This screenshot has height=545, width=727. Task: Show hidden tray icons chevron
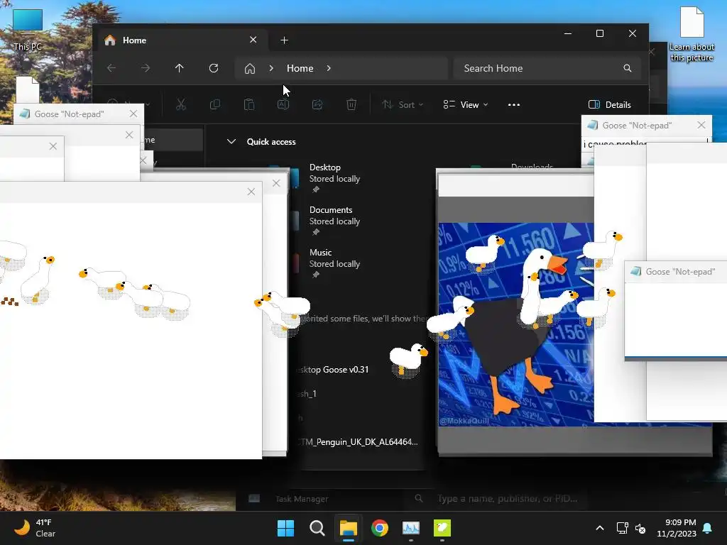pos(599,528)
